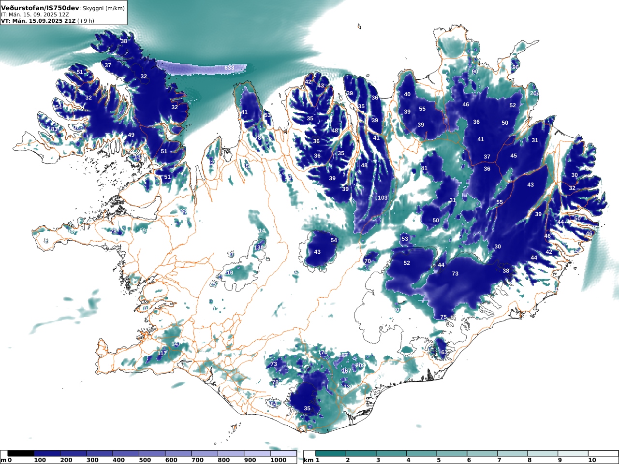This screenshot has width=619, height=464.
Task: Click the '75' value near the southeast coast
Action: click(x=443, y=317)
